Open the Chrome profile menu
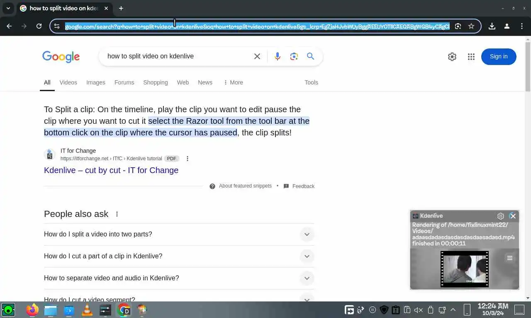 507,26
